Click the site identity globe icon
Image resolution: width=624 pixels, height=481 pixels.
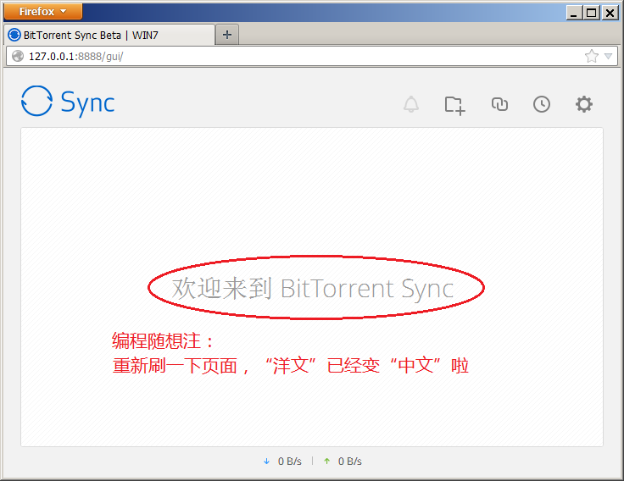click(18, 56)
